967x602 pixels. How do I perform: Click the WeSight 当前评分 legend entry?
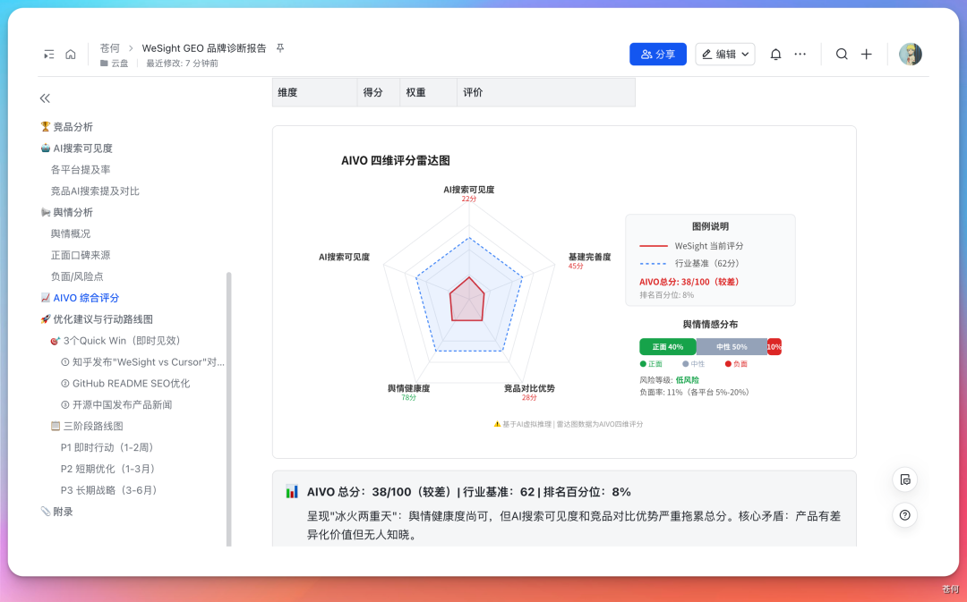[691, 246]
